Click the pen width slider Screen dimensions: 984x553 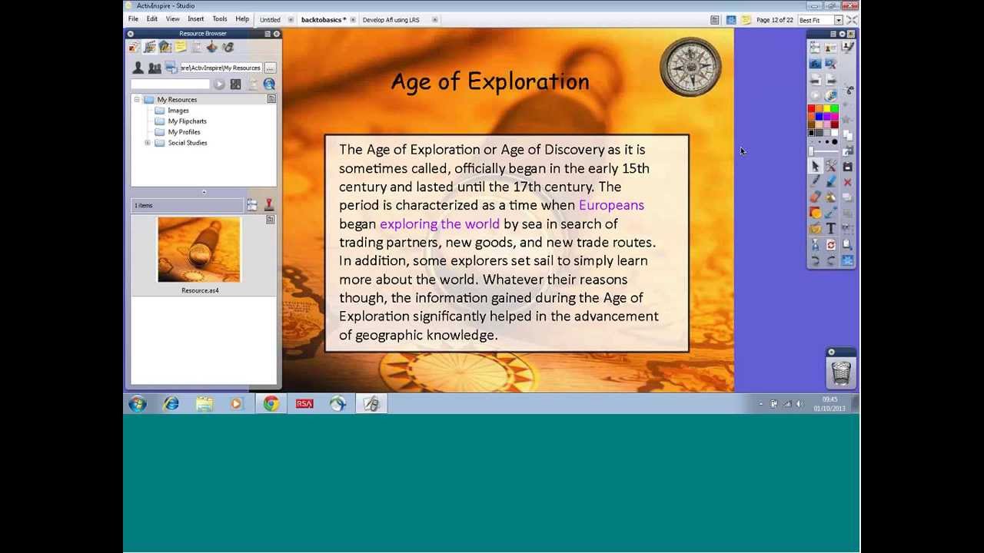(823, 151)
